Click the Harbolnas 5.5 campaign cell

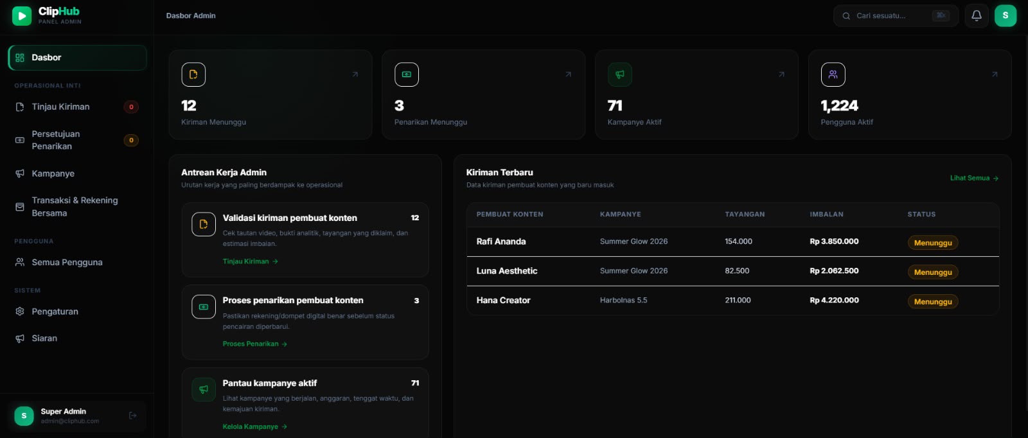(x=623, y=301)
